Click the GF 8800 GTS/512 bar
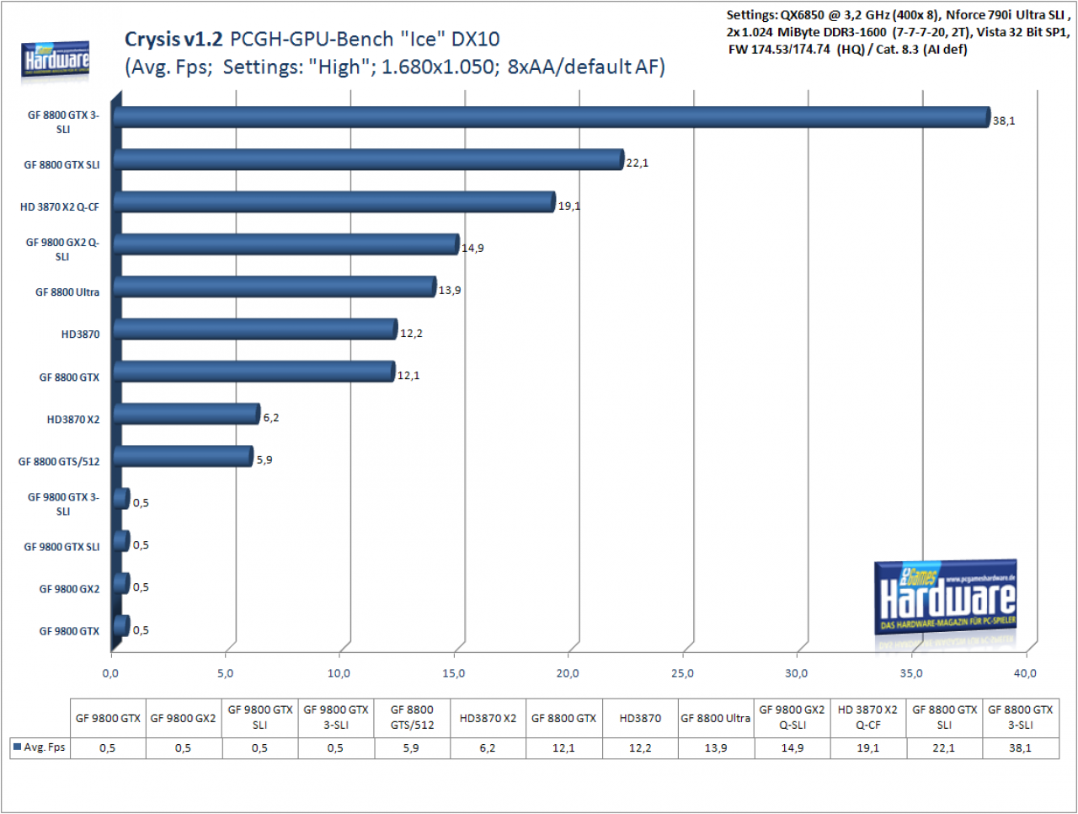This screenshot has width=1078, height=814. [x=183, y=457]
